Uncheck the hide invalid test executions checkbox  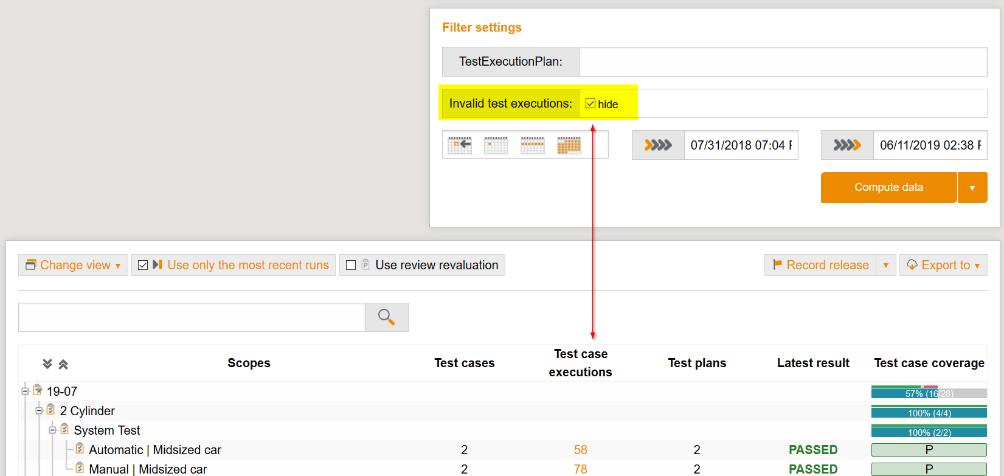(x=590, y=104)
